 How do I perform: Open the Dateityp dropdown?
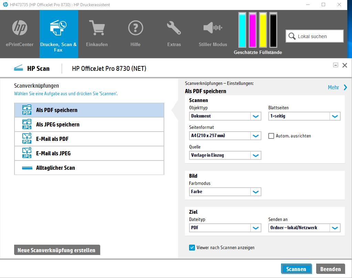[225, 228]
